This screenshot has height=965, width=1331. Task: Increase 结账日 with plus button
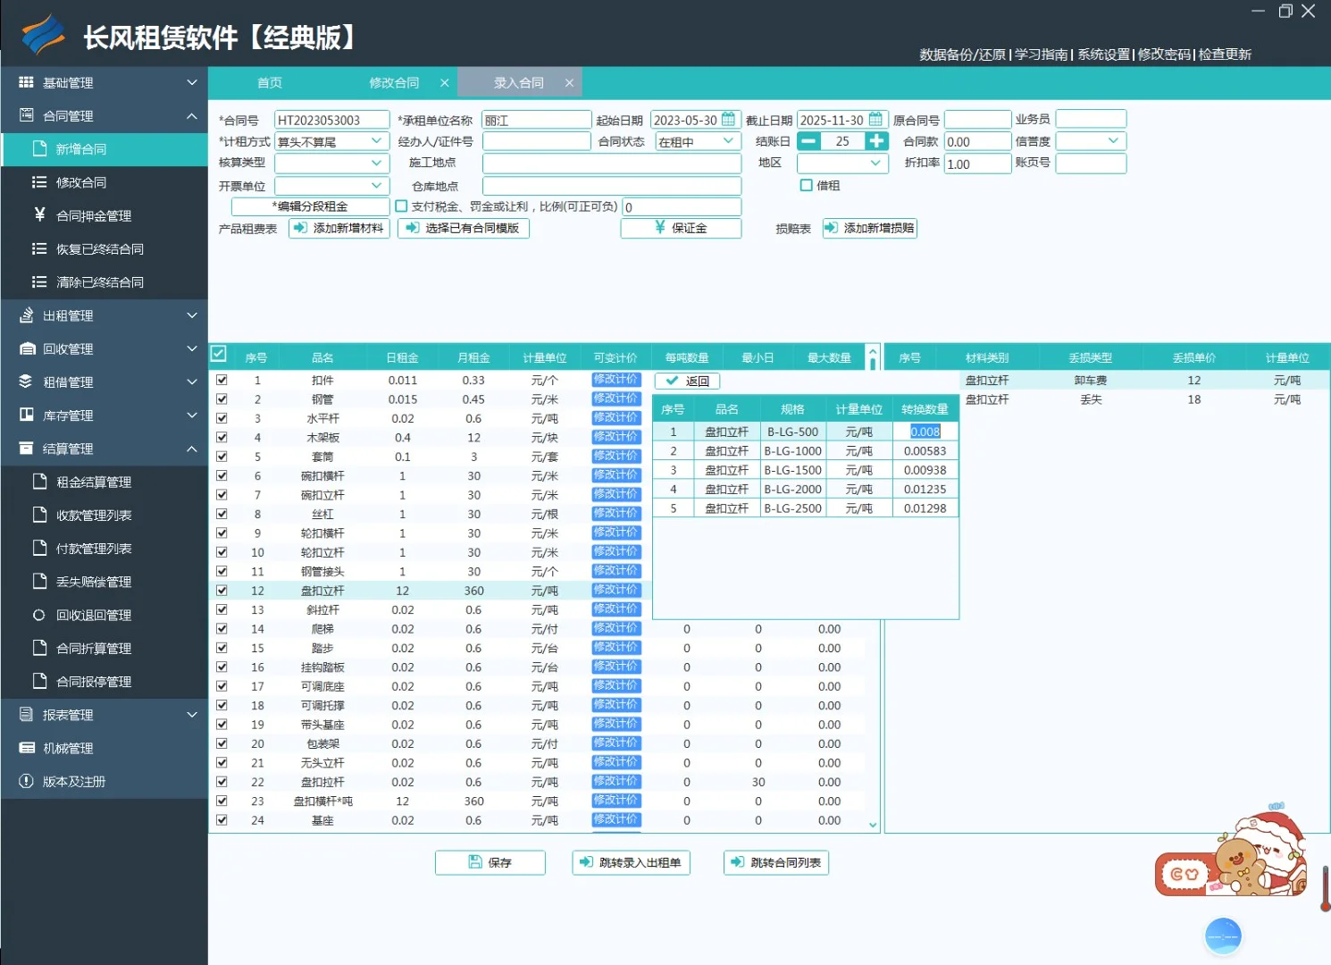876,141
